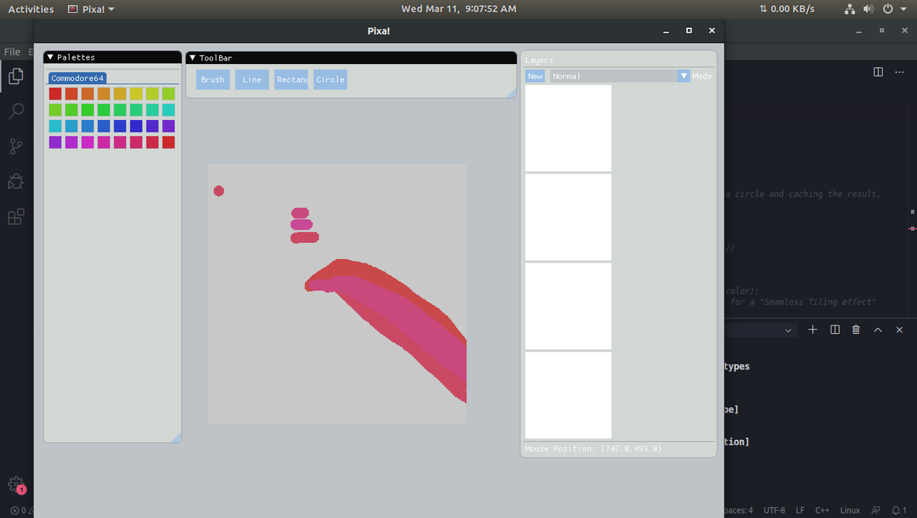
Task: Open the Search sidebar icon
Action: coord(16,111)
